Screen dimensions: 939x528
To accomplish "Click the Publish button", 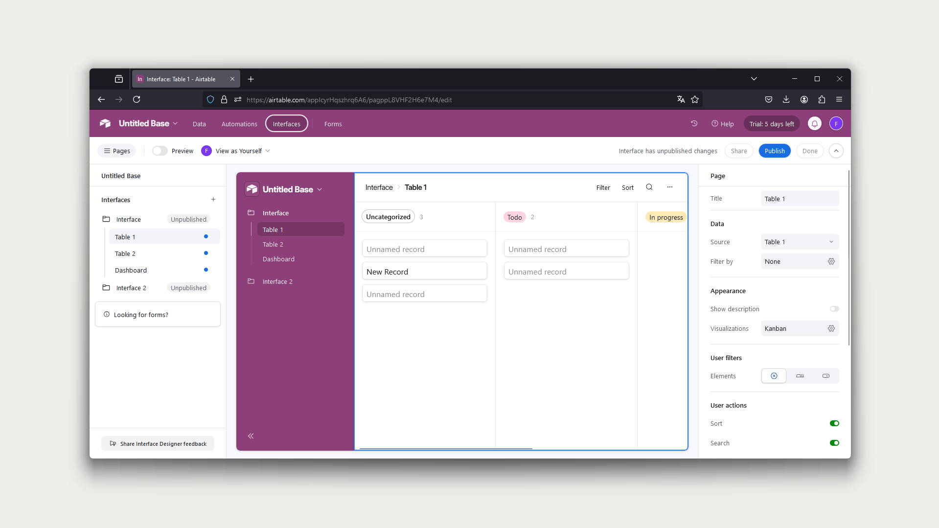I will coord(774,151).
